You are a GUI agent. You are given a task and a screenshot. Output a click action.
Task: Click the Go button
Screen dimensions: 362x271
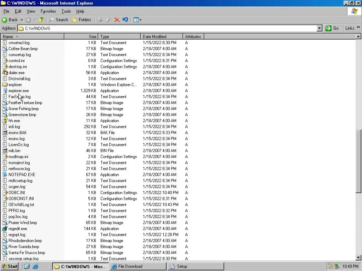coord(332,28)
